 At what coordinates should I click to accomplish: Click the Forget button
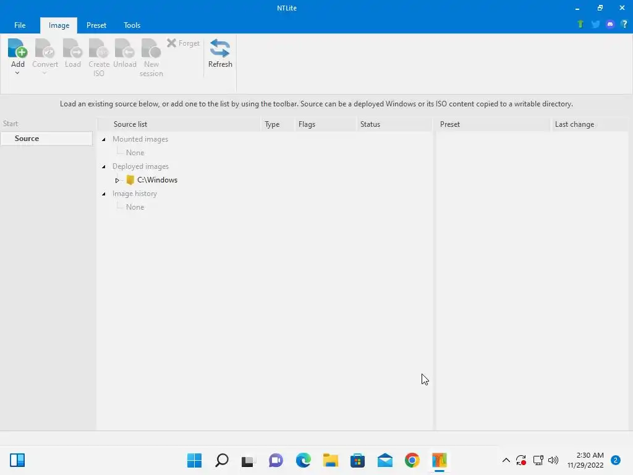click(183, 43)
